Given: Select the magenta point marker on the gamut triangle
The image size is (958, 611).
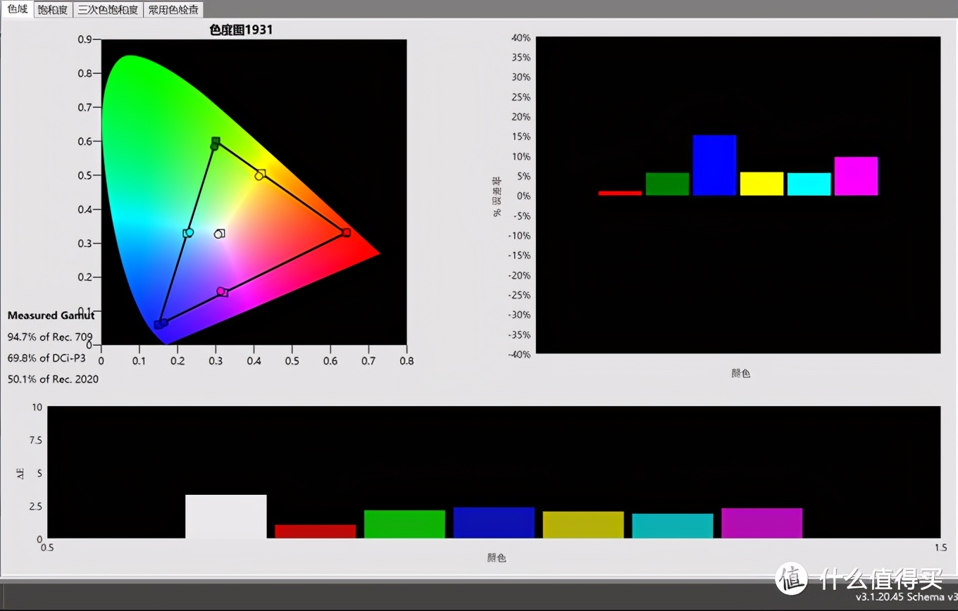Looking at the screenshot, I should point(221,291).
